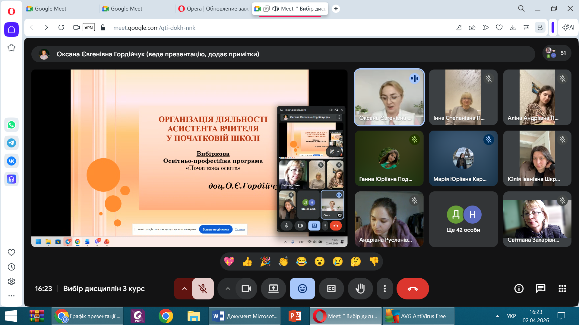
Task: Turn on closed captions
Action: (331, 289)
